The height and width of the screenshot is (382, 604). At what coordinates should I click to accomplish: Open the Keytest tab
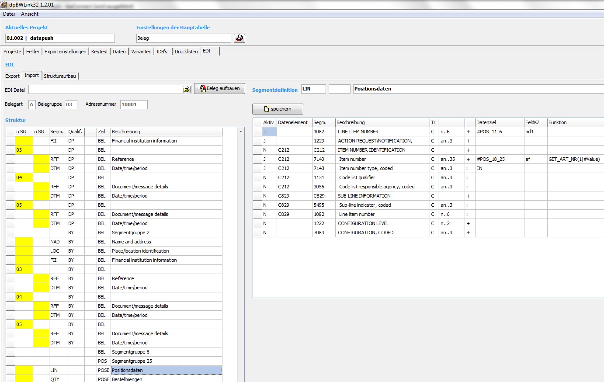pyautogui.click(x=99, y=52)
